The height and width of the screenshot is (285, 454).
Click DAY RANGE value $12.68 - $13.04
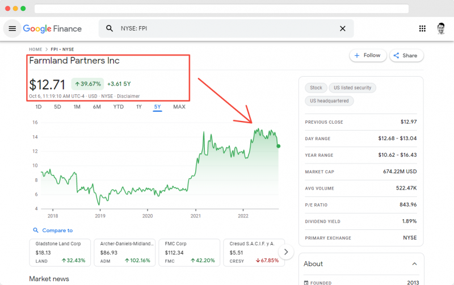coord(397,139)
